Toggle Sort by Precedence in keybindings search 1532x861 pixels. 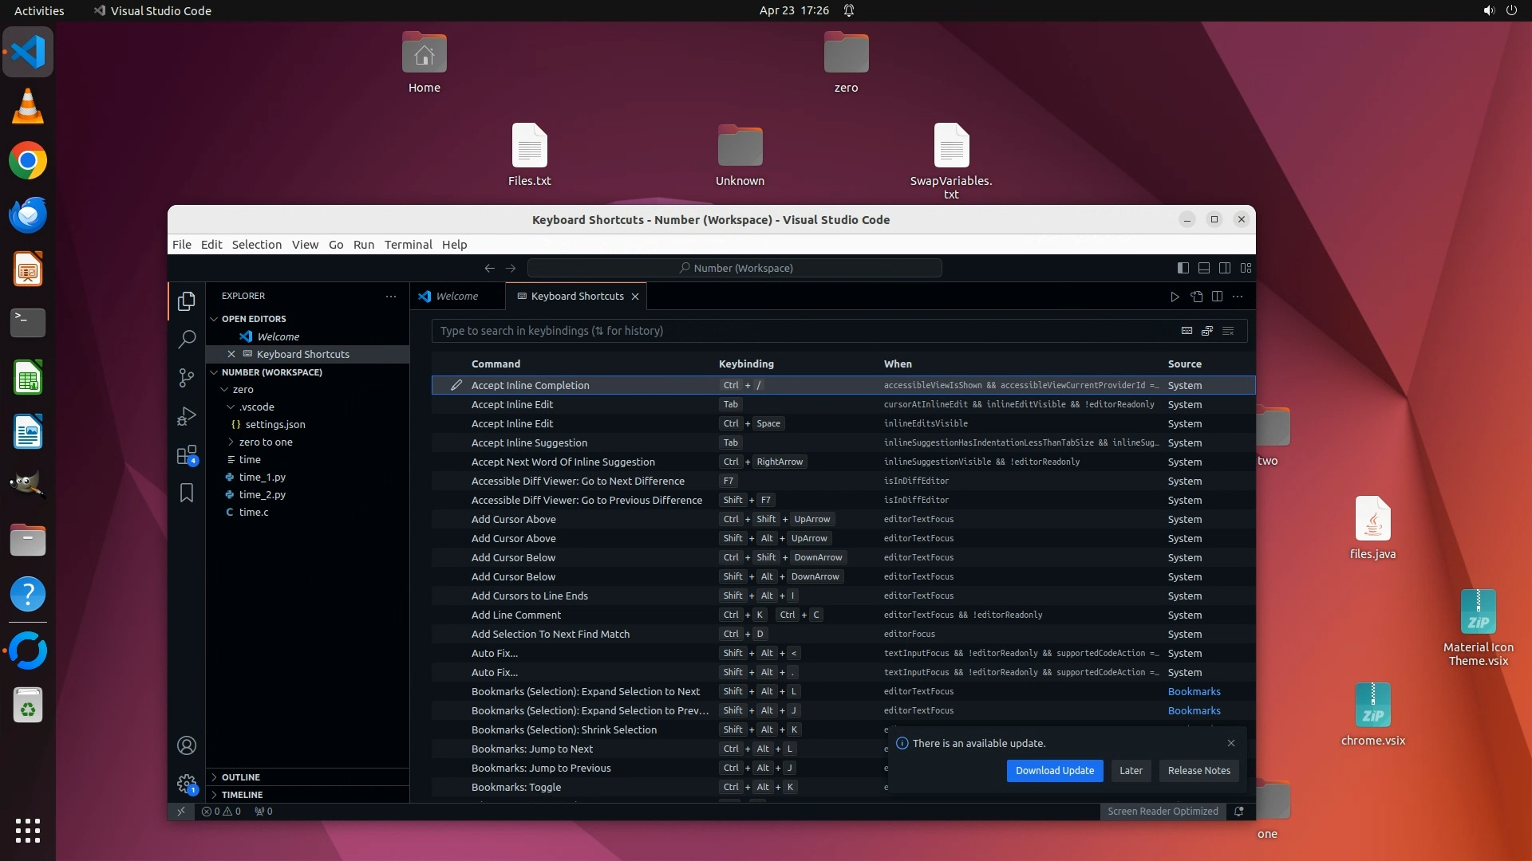tap(1207, 331)
